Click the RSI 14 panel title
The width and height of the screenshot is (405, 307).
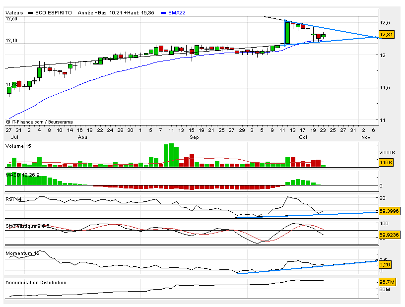(x=13, y=199)
